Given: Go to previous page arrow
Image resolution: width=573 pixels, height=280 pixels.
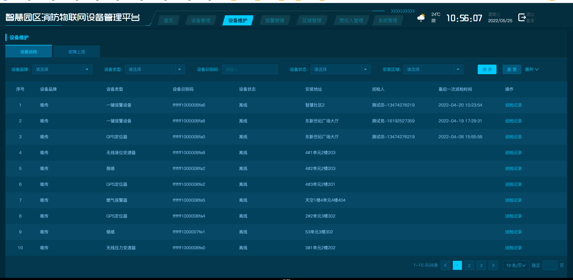Looking at the screenshot, I should click(445, 265).
